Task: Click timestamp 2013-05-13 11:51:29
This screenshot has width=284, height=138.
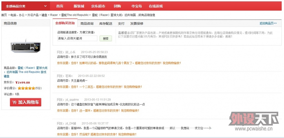Action: click(x=97, y=100)
